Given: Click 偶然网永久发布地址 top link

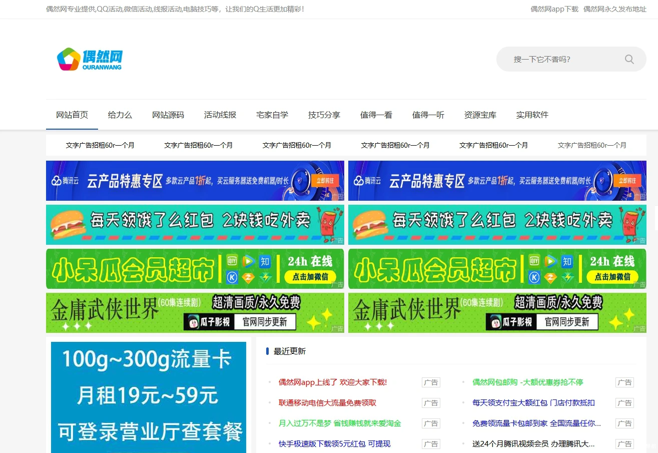Looking at the screenshot, I should [x=615, y=9].
